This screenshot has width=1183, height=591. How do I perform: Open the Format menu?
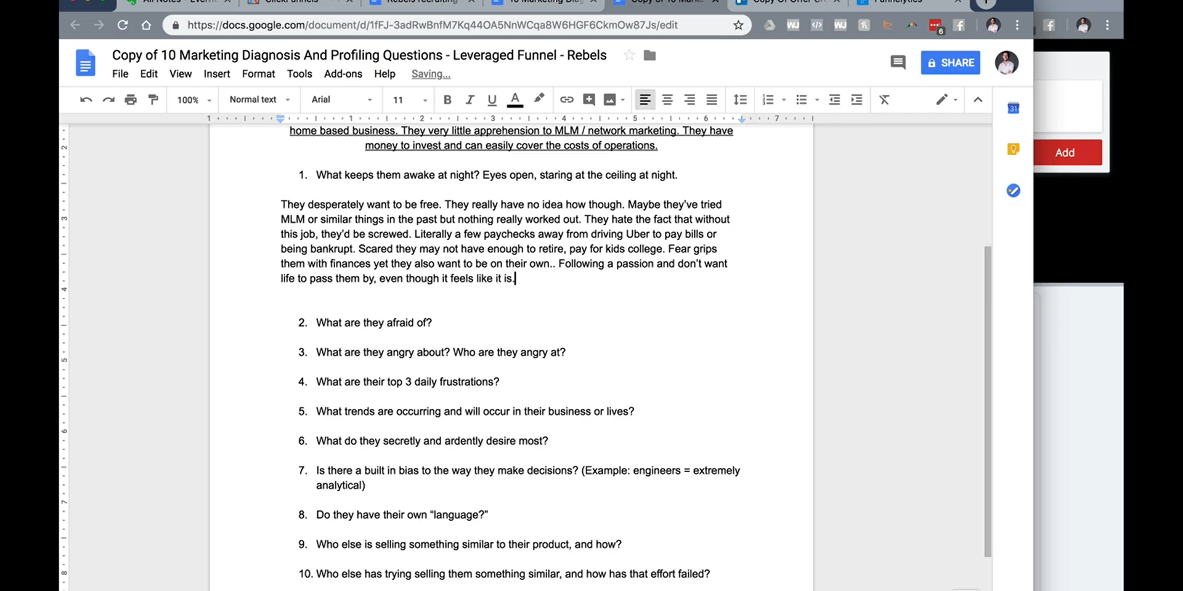click(x=258, y=74)
